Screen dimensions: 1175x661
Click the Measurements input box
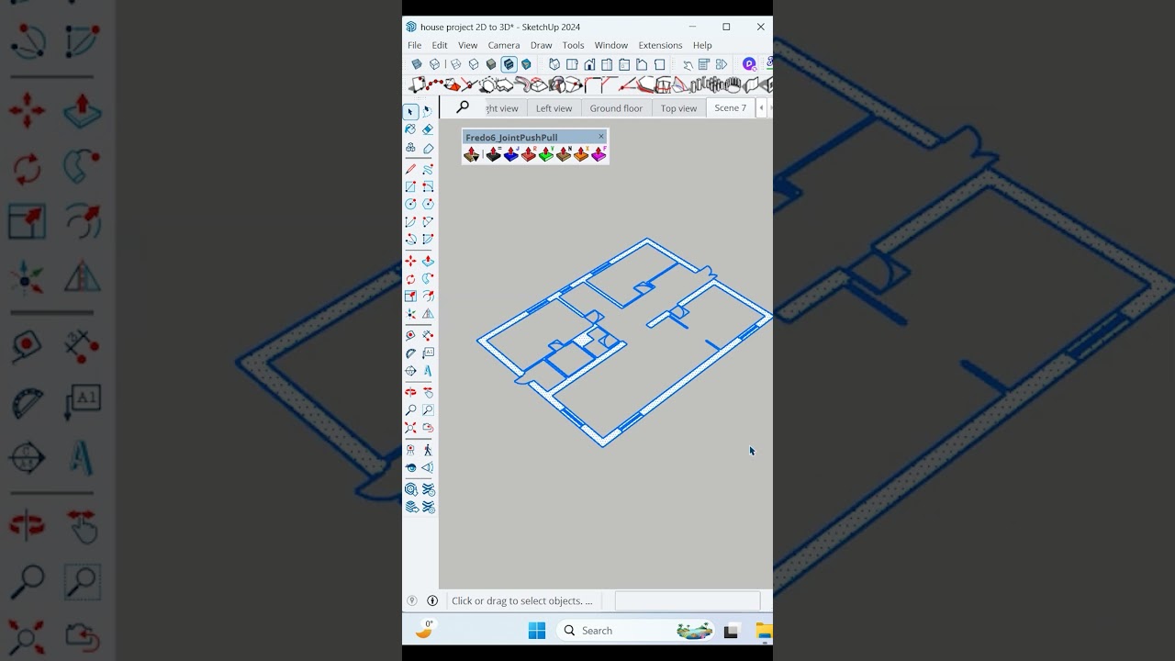coord(688,601)
